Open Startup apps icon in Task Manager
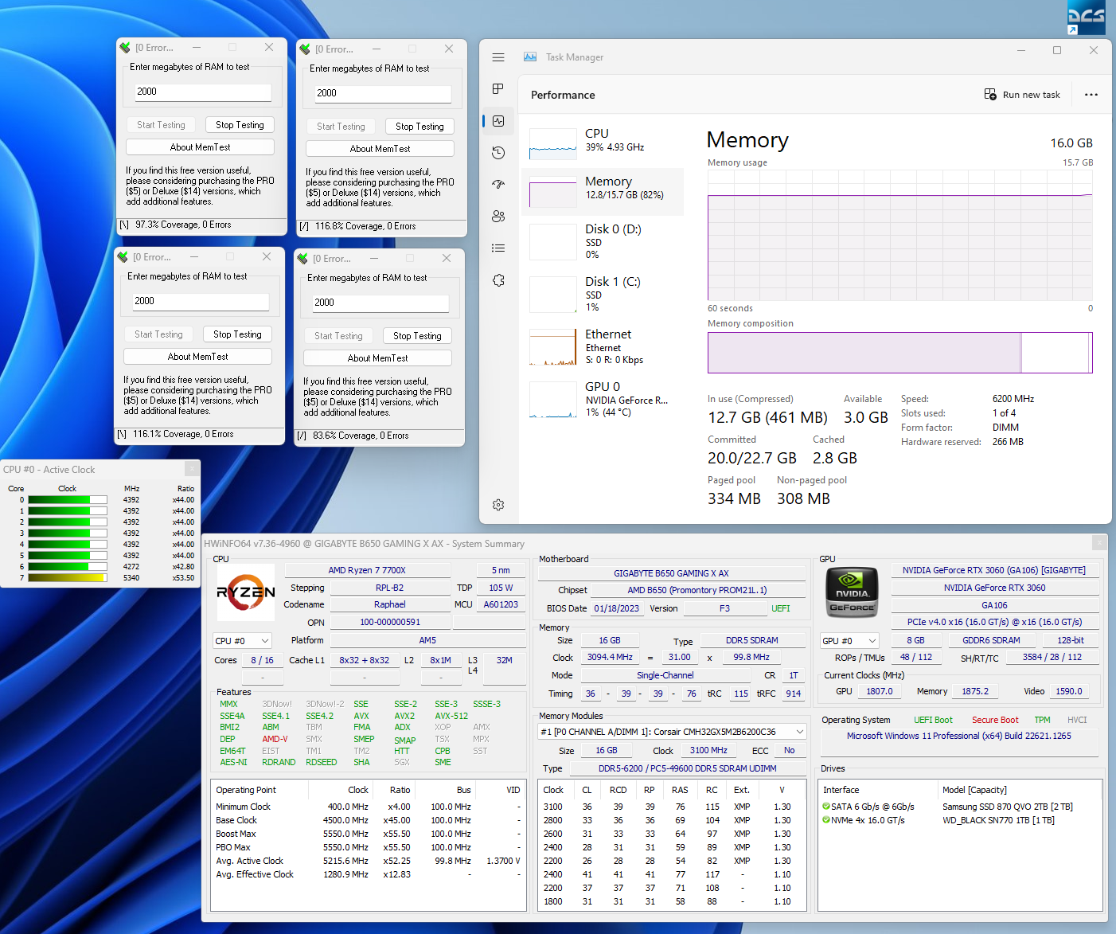The image size is (1116, 934). point(498,184)
